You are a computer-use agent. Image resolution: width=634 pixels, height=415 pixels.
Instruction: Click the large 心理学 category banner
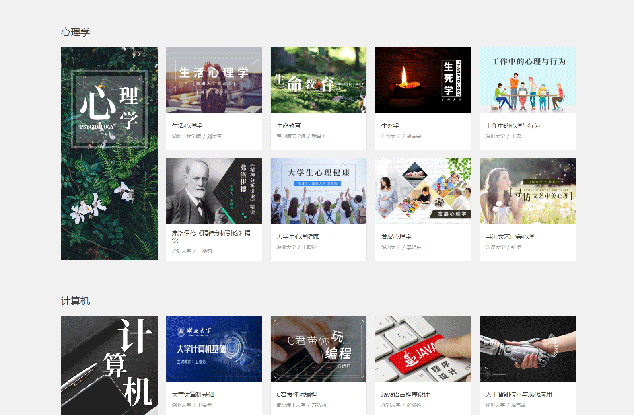click(x=109, y=154)
